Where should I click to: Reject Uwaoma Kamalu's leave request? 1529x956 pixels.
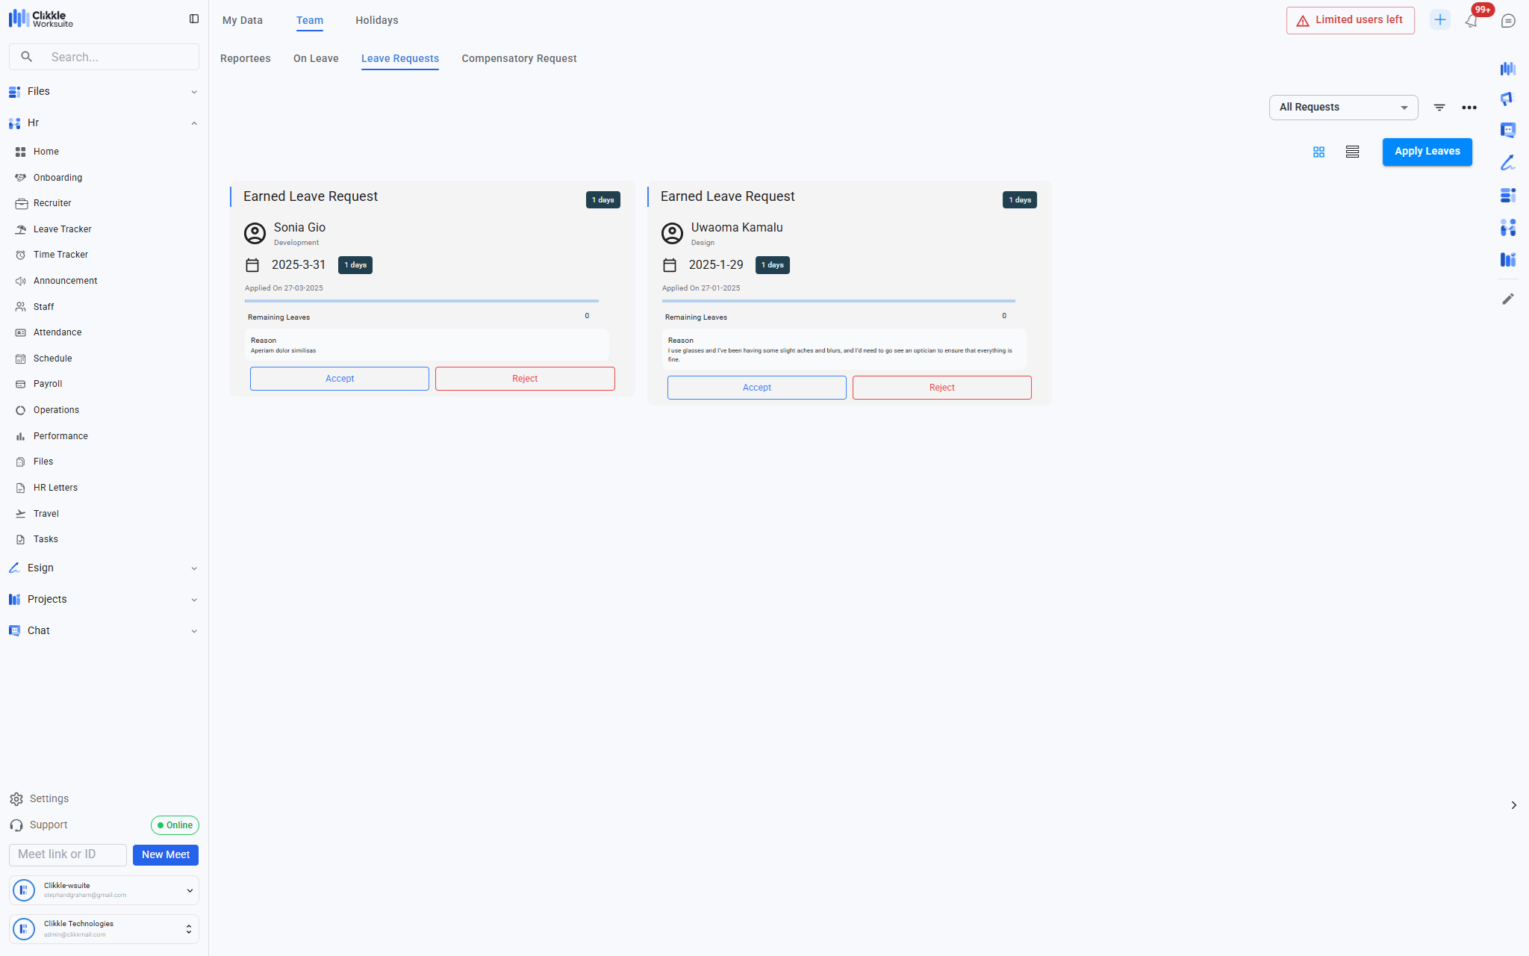pyautogui.click(x=941, y=388)
